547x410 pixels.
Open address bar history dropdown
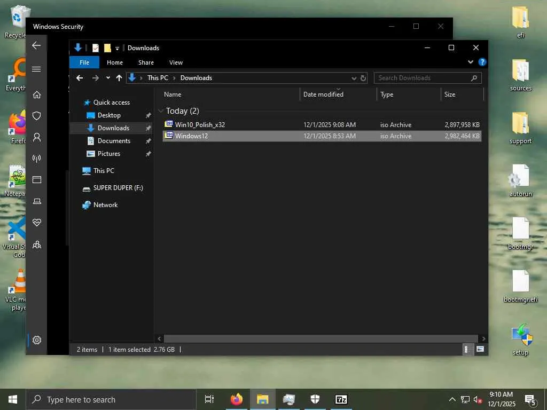[354, 78]
